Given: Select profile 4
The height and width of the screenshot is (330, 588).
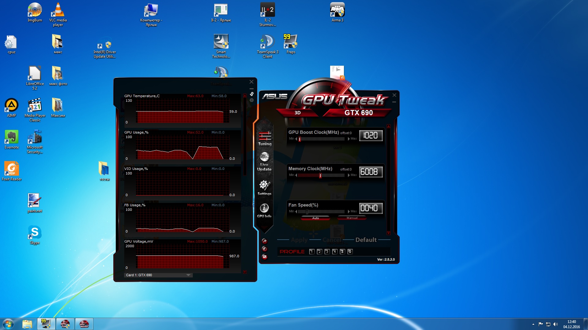Looking at the screenshot, I should [x=335, y=251].
